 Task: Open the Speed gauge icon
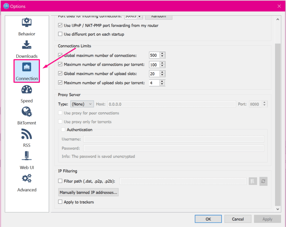point(27,89)
